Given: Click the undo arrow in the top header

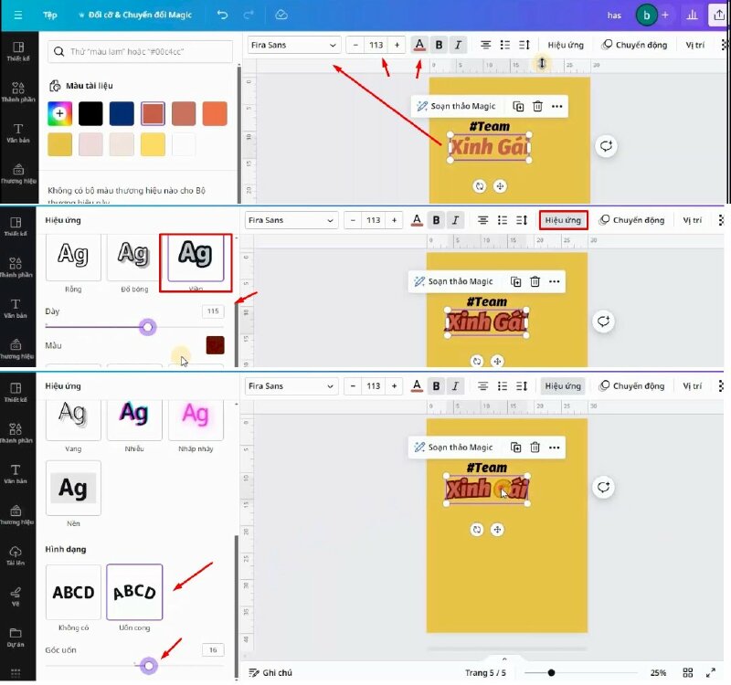Looking at the screenshot, I should [223, 15].
